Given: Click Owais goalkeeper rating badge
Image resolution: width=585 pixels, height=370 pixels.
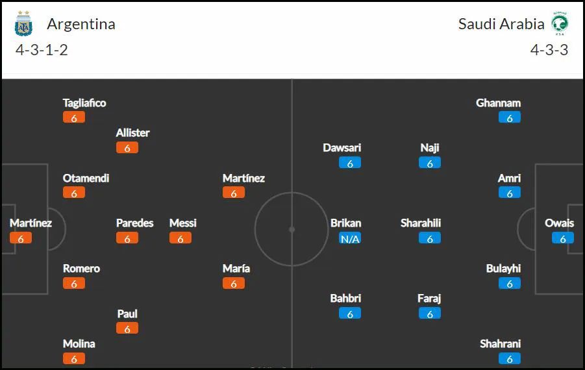Looking at the screenshot, I should 563,238.
